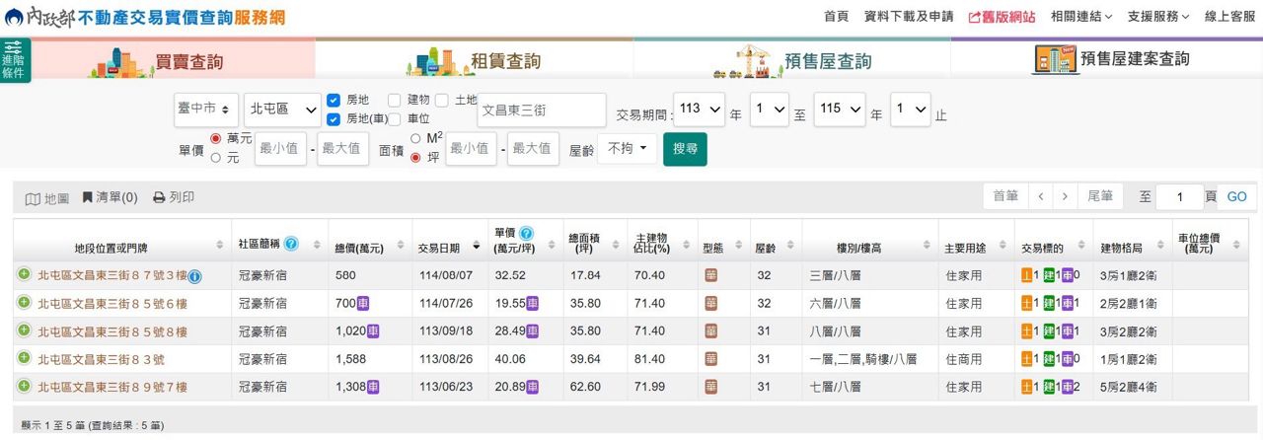Viewport: 1263px width, 440px height.
Task: Open the 北屯區 district dropdown
Action: pos(282,109)
